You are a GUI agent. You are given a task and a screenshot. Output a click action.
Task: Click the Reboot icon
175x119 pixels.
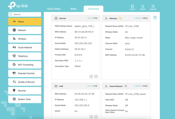[143, 6]
